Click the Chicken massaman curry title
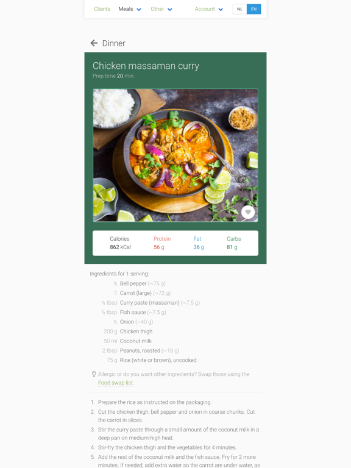 click(146, 66)
